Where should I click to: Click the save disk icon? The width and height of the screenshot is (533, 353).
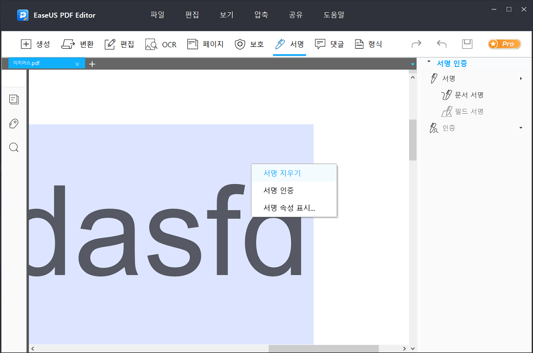tap(467, 44)
